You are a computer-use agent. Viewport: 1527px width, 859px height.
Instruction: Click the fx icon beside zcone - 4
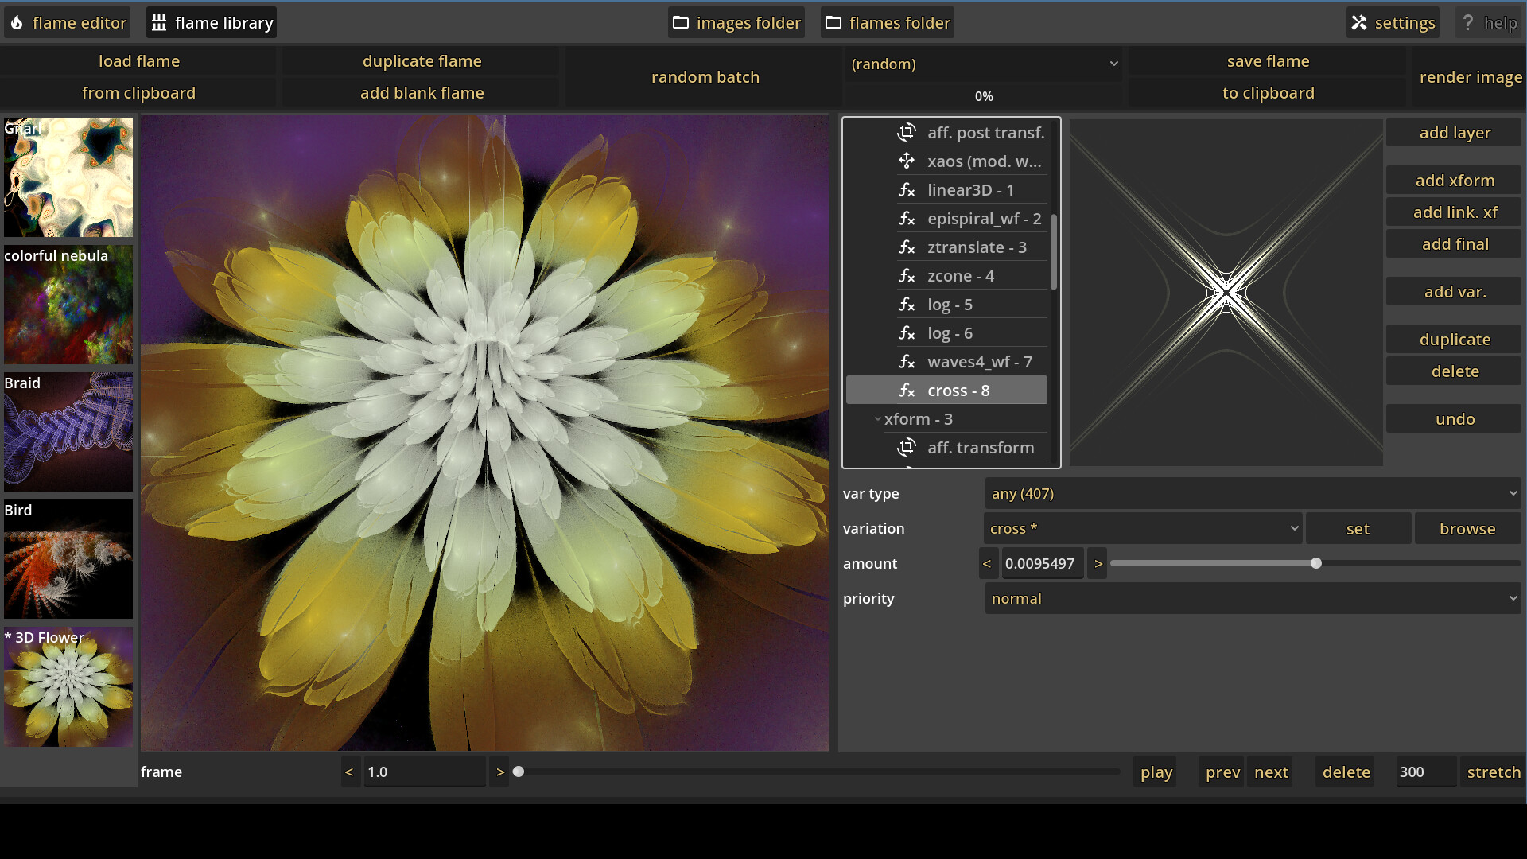907,275
